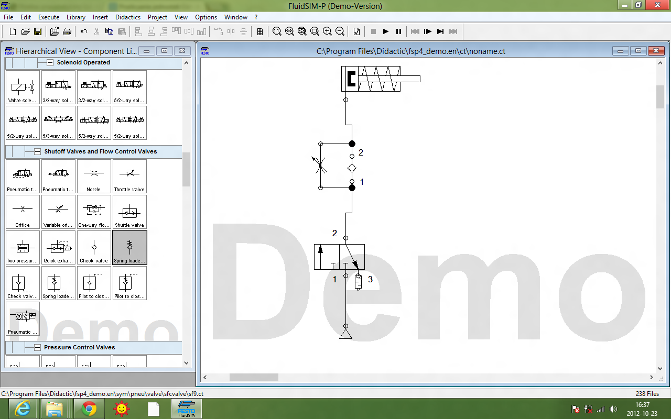Open the Options menu
This screenshot has height=419, width=671.
click(x=206, y=17)
